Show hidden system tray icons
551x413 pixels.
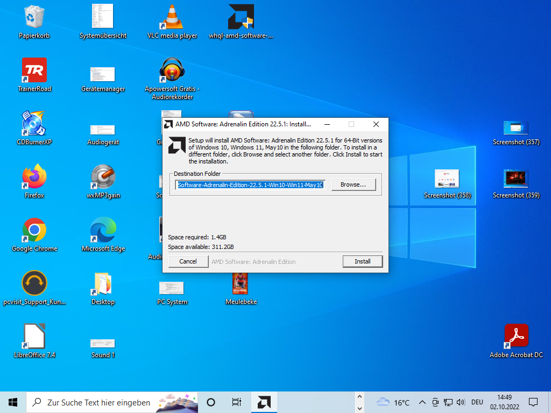pos(422,402)
